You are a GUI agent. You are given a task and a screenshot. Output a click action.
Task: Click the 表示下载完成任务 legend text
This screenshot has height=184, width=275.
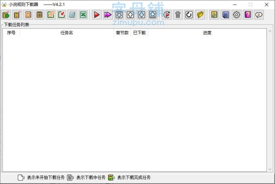134,178
